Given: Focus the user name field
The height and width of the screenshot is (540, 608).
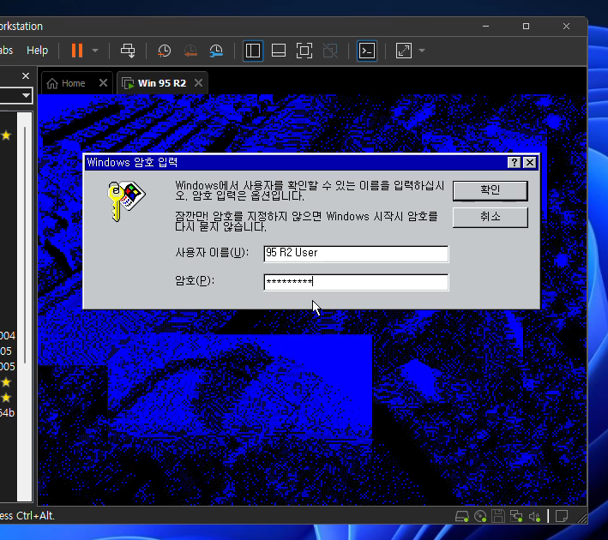Looking at the screenshot, I should tap(356, 254).
